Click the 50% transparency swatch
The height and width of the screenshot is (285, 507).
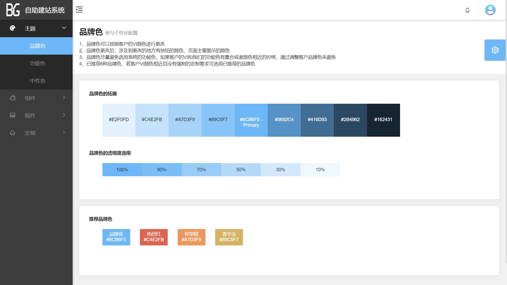241,170
